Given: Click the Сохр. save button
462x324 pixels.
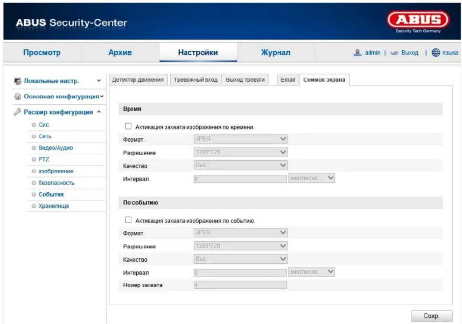Looking at the screenshot, I should coord(432,316).
